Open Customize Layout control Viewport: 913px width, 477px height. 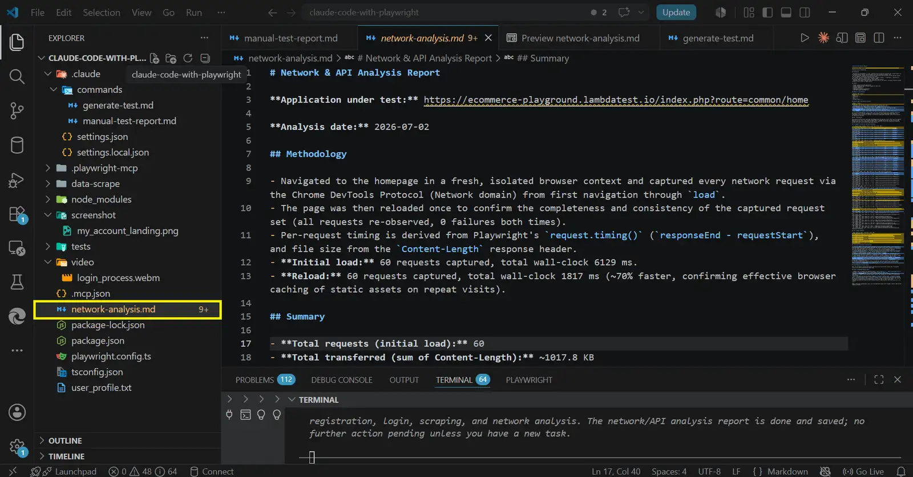[749, 13]
